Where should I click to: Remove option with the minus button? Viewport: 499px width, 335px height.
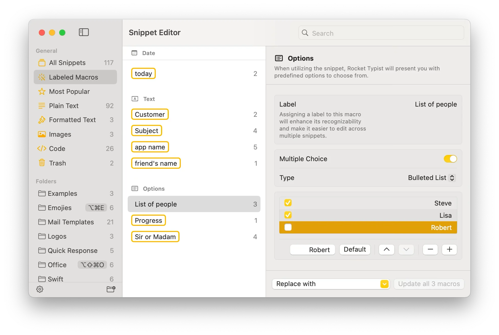click(x=430, y=249)
